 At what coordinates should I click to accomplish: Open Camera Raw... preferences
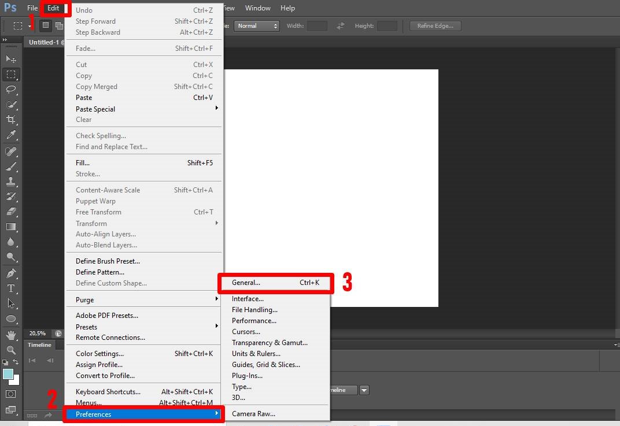click(x=275, y=414)
